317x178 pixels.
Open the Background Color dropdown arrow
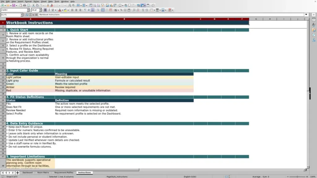(x=68, y=10)
